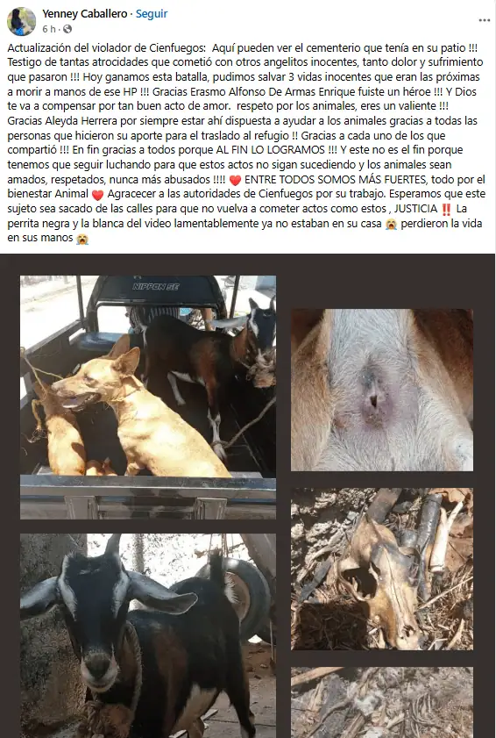Click heart emoji after bienestar Animal
496x738 pixels.
pos(97,195)
